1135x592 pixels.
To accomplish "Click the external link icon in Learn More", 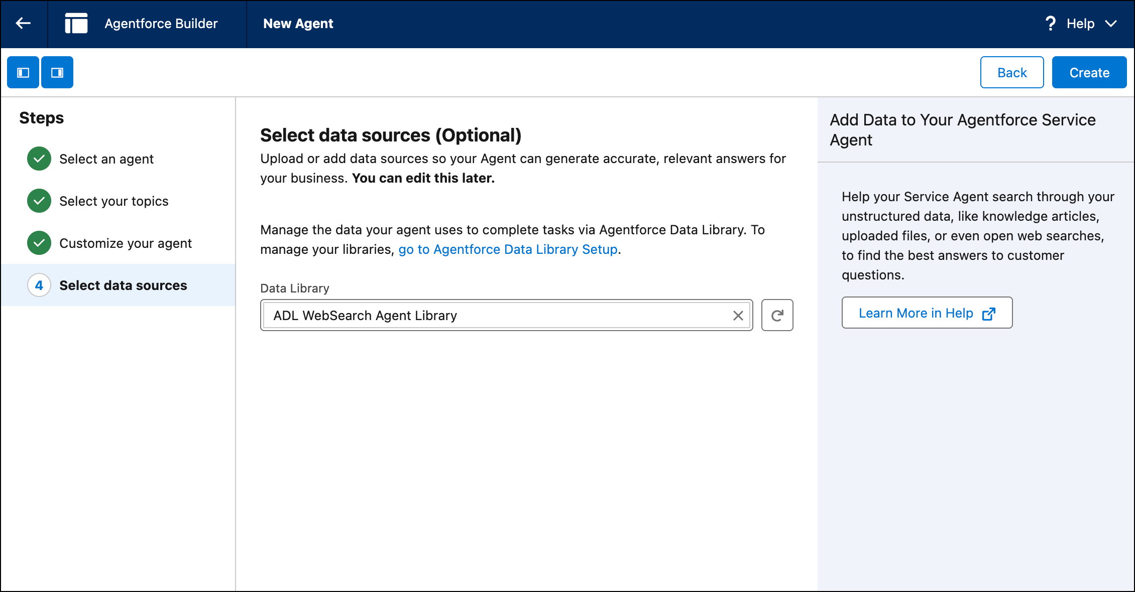I will pos(988,314).
